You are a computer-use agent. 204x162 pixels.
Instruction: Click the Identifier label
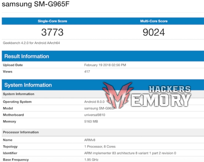pos(10,153)
